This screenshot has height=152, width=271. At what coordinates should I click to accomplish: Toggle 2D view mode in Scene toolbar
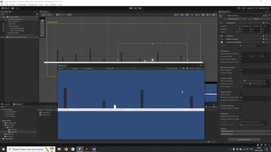coord(182,15)
